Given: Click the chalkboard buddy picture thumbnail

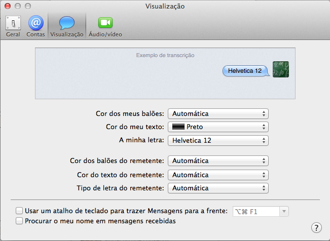Looking at the screenshot, I should point(281,69).
